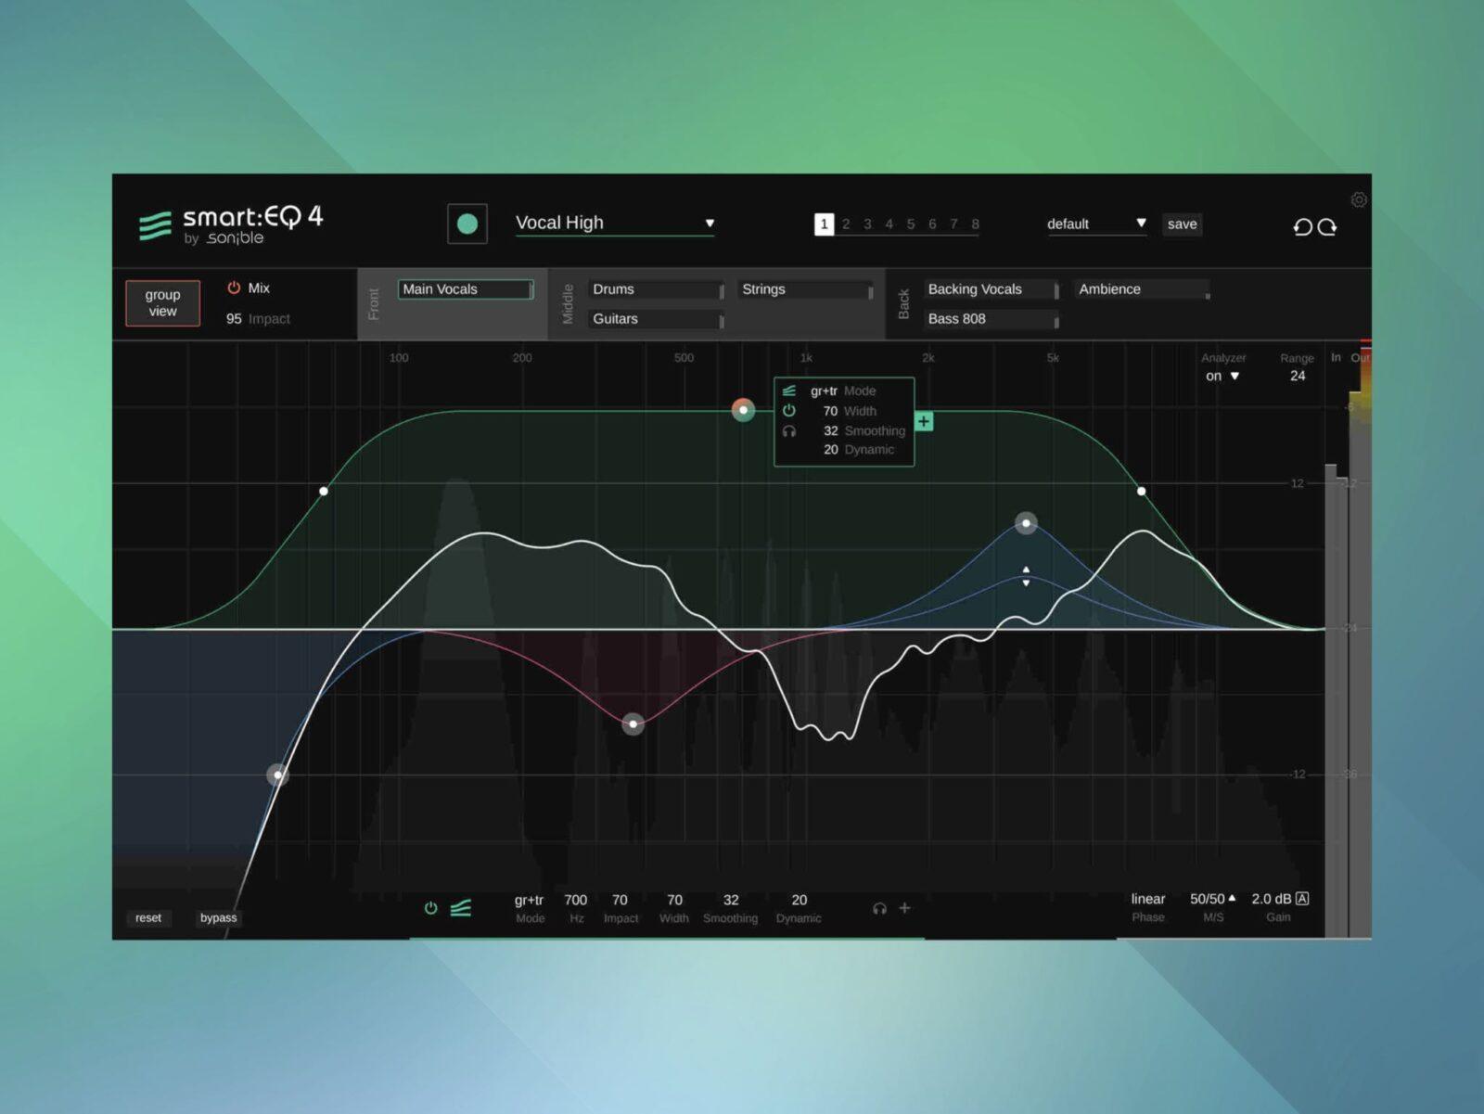1484x1114 pixels.
Task: Click the redo arrow icon in top right
Action: point(1328,225)
